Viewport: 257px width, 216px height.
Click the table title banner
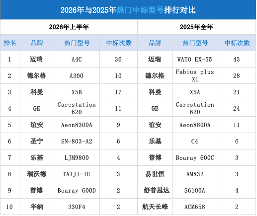128,10
